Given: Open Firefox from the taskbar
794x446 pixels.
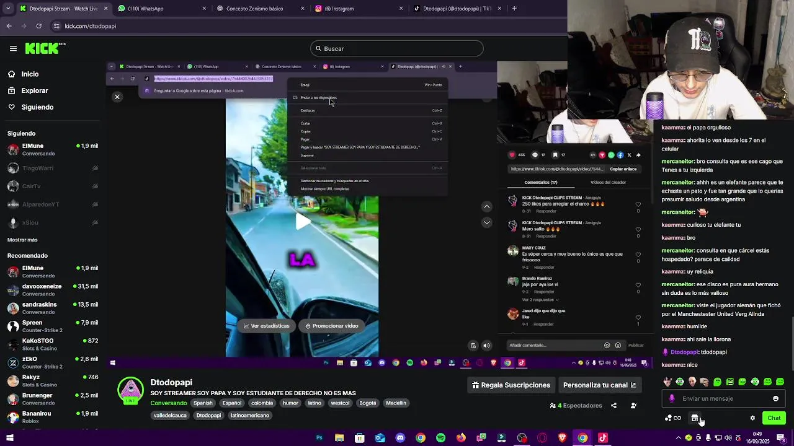Looking at the screenshot, I should point(461,438).
